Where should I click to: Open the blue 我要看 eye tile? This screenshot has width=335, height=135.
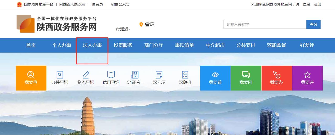[215, 78]
